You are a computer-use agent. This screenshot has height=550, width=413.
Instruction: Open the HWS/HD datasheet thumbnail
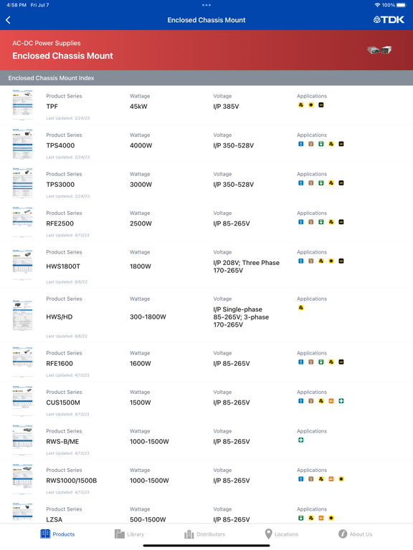point(22,315)
